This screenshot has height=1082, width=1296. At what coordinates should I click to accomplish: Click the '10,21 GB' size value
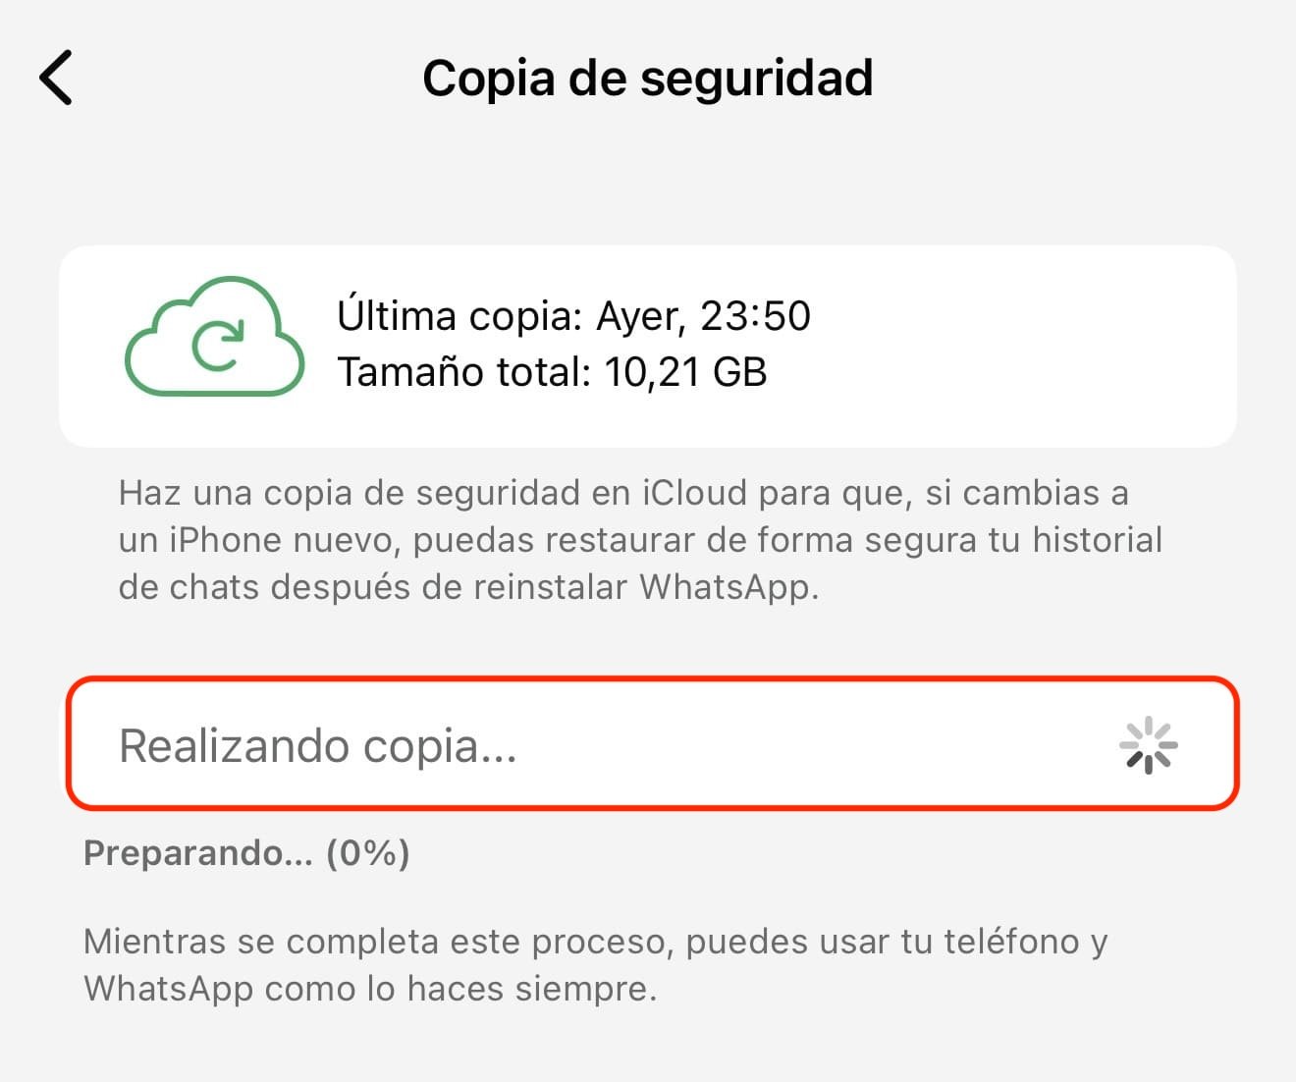point(685,372)
